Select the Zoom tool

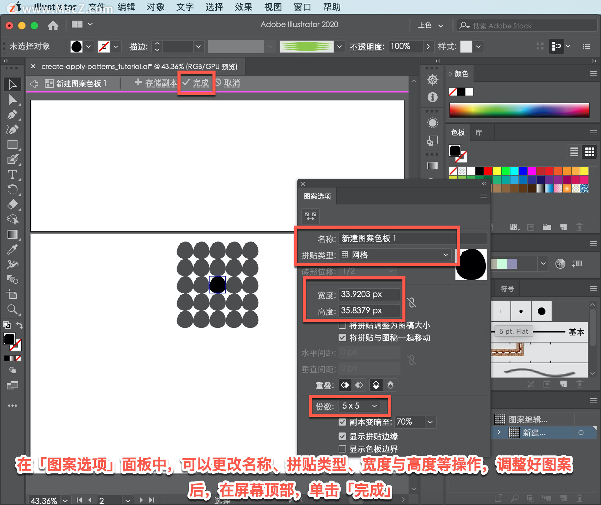coord(12,309)
